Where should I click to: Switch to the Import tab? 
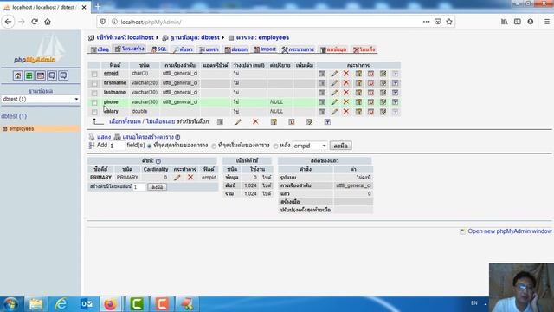(x=265, y=49)
